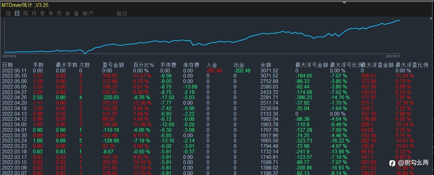Click the 196.00 profit value
The height and width of the screenshot is (175, 434).
click(x=110, y=125)
